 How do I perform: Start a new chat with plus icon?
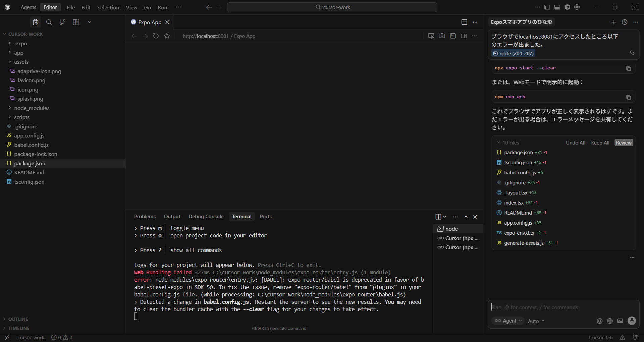613,22
